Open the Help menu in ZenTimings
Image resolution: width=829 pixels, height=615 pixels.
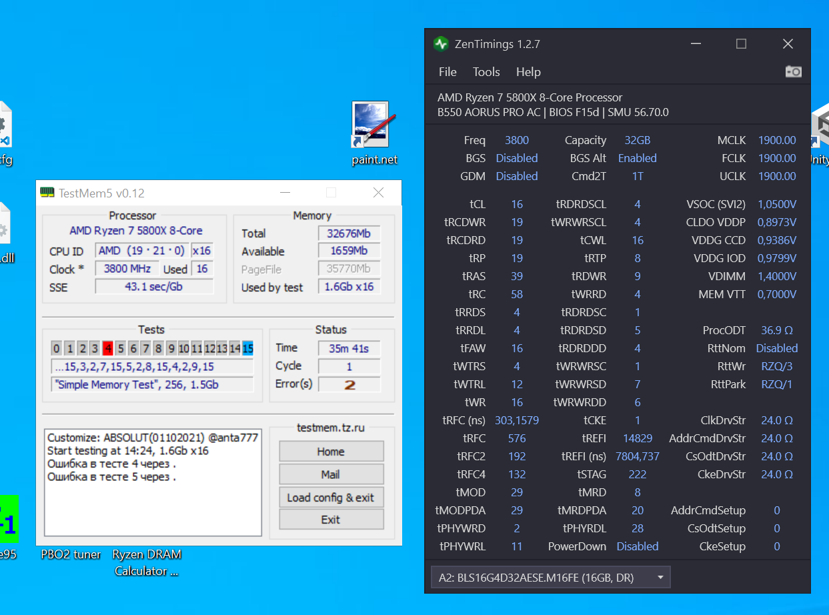(x=528, y=72)
